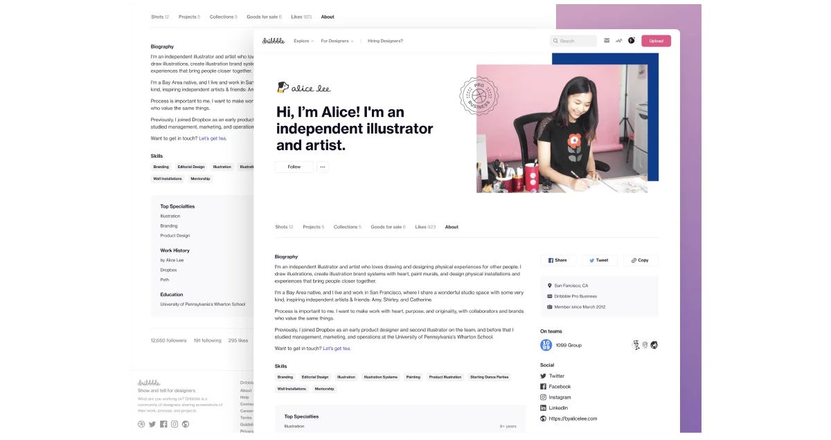Click Dropbox under Work History in back page
831x440 pixels.
point(168,270)
